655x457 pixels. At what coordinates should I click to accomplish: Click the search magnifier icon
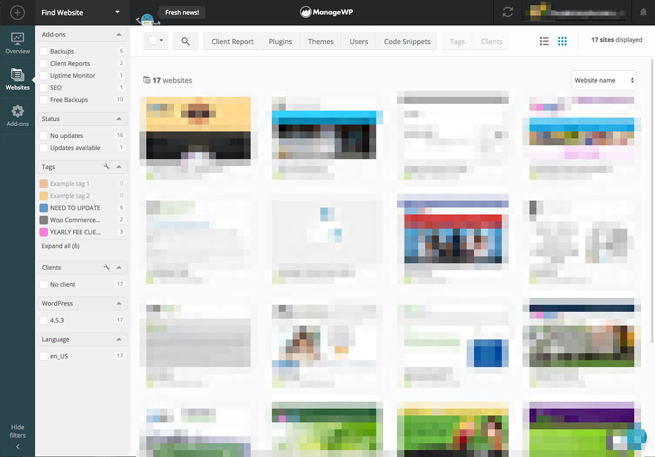[x=185, y=41]
